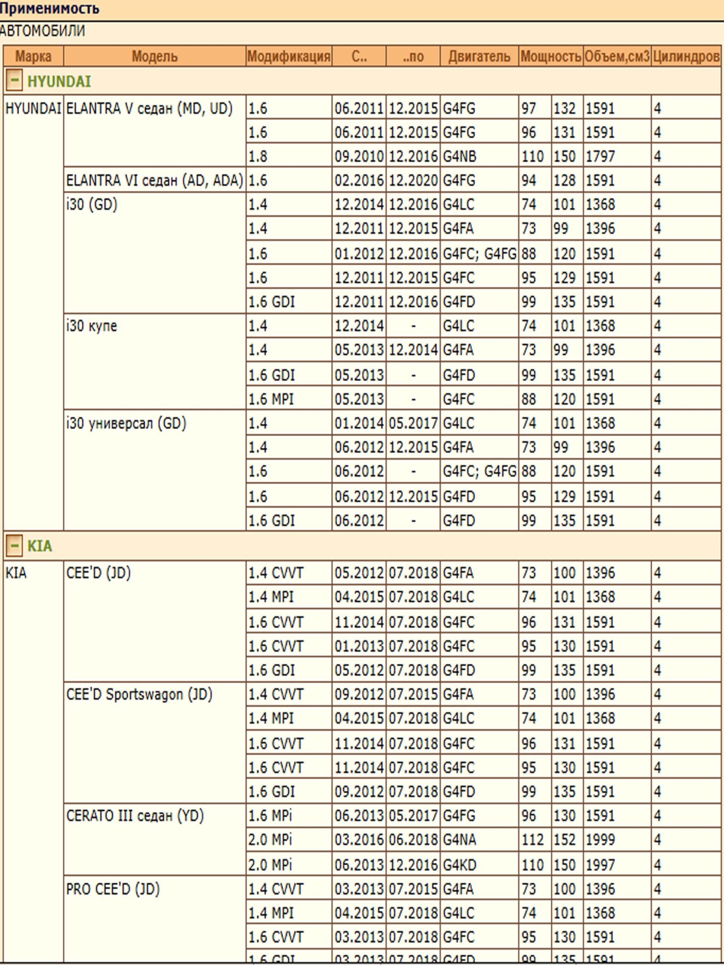Image resolution: width=724 pixels, height=965 pixels.
Task: Click date 09.2010 in ELANTRA V 1.8 row
Action: [x=359, y=156]
